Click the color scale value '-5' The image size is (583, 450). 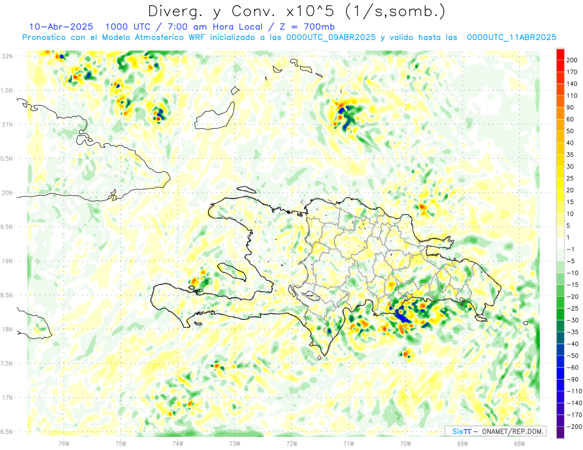tap(572, 261)
